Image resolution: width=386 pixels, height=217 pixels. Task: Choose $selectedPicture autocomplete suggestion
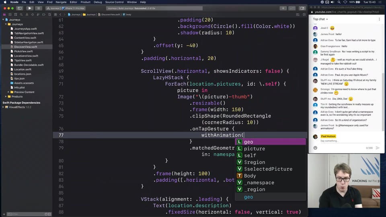coord(270,169)
